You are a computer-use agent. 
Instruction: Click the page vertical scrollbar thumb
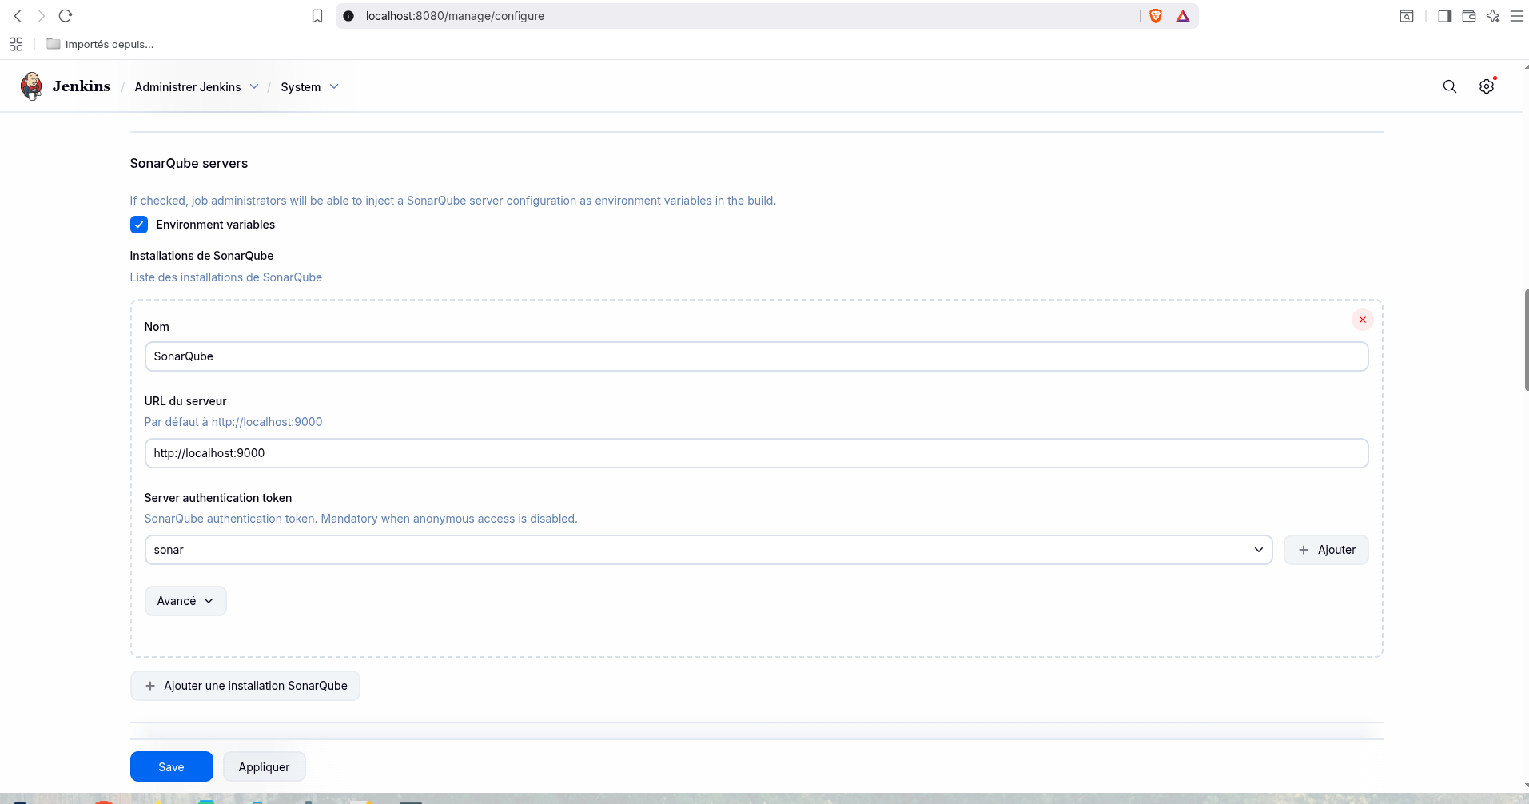[1527, 340]
